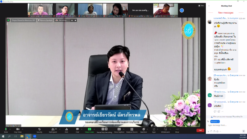Collapse the Meeting Chat panel chevron
The width and height of the screenshot is (247, 139).
click(x=209, y=6)
